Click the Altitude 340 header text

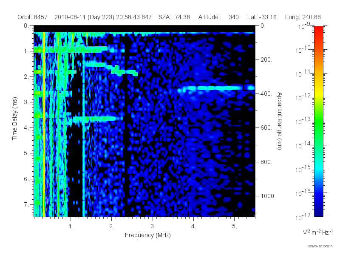pyautogui.click(x=218, y=17)
